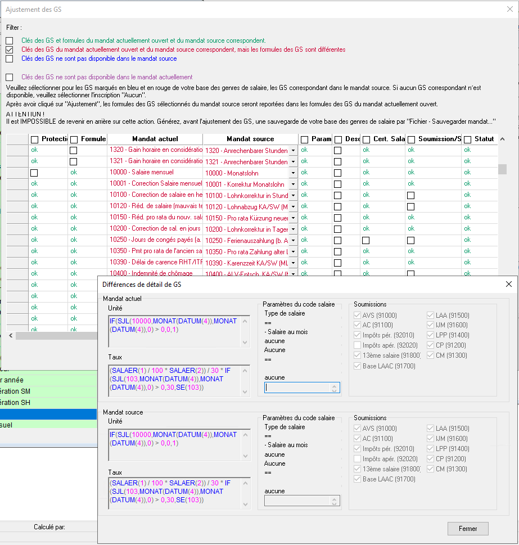The image size is (519, 545).
Task: Open source dropdown for 10001 Korrektur Monatslohn
Action: [293, 184]
